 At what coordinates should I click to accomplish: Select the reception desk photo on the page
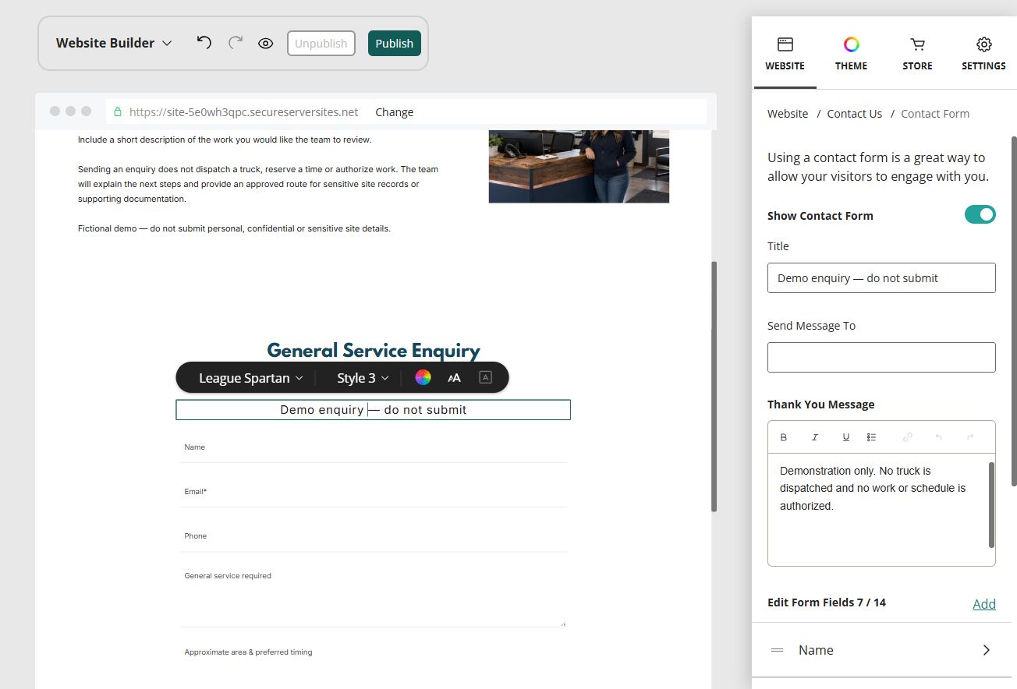pyautogui.click(x=579, y=166)
